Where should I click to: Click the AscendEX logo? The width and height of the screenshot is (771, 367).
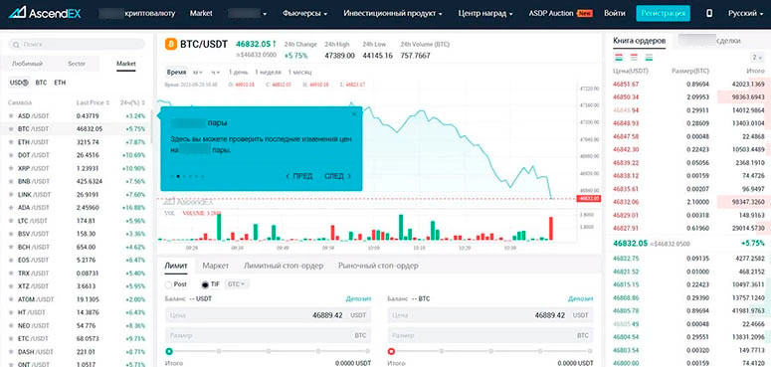pos(45,13)
